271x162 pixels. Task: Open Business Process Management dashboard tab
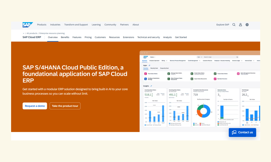(178, 61)
